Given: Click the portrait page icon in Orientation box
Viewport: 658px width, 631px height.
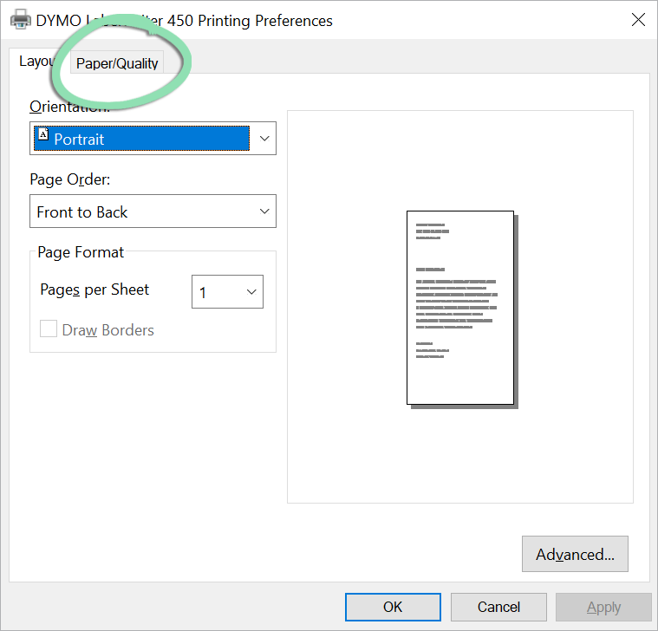Looking at the screenshot, I should [42, 135].
